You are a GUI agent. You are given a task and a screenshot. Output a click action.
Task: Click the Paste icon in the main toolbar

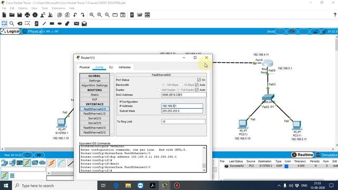(67, 15)
